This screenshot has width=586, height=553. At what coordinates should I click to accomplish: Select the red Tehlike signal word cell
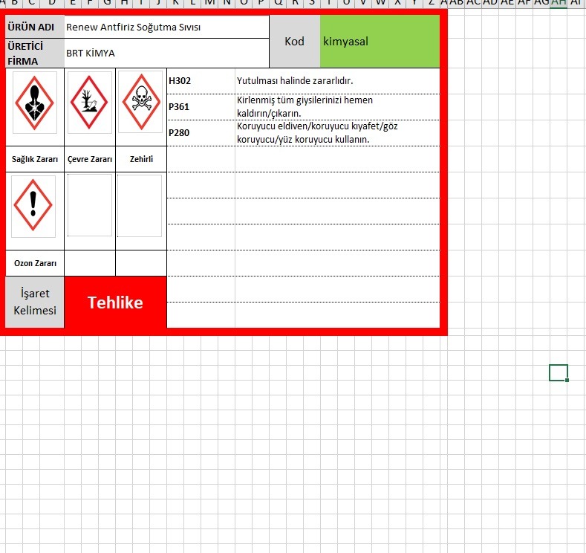click(x=115, y=302)
